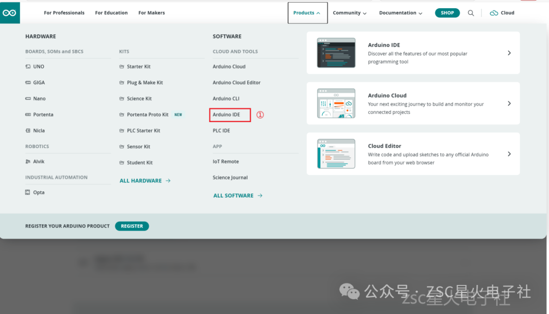
Task: Click the Student Kit icon
Action: coord(122,163)
